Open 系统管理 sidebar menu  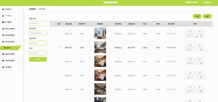(x=12, y=67)
